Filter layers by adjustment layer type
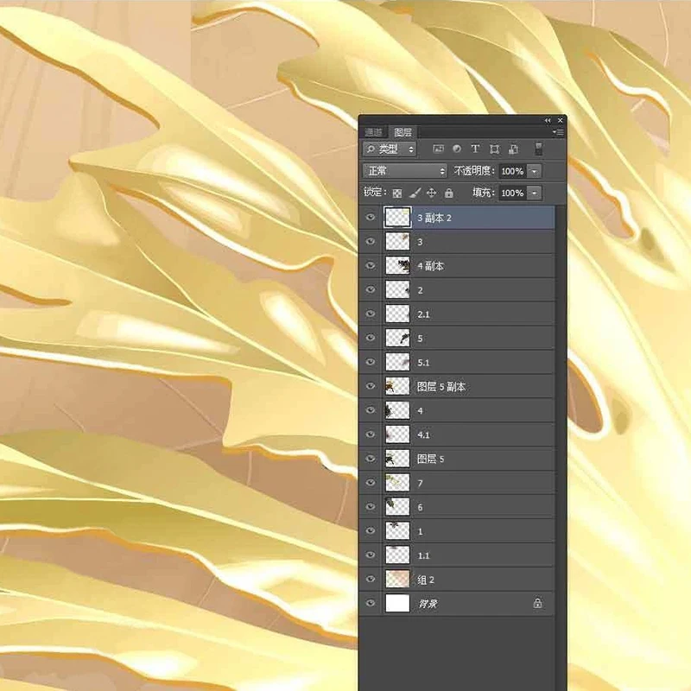Viewport: 691px width, 691px height. (457, 149)
